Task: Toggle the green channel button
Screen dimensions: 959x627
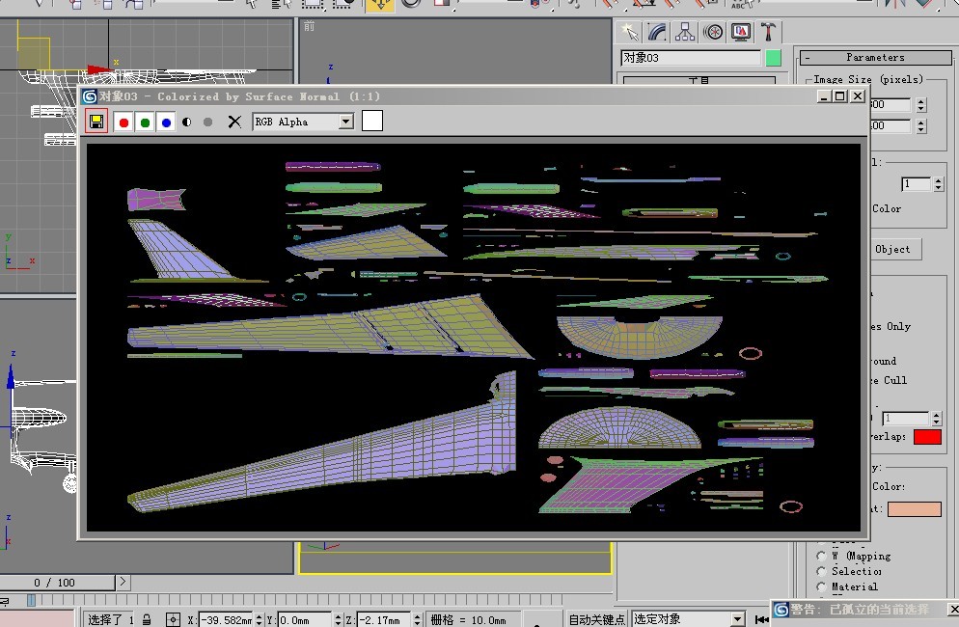Action: tap(145, 122)
